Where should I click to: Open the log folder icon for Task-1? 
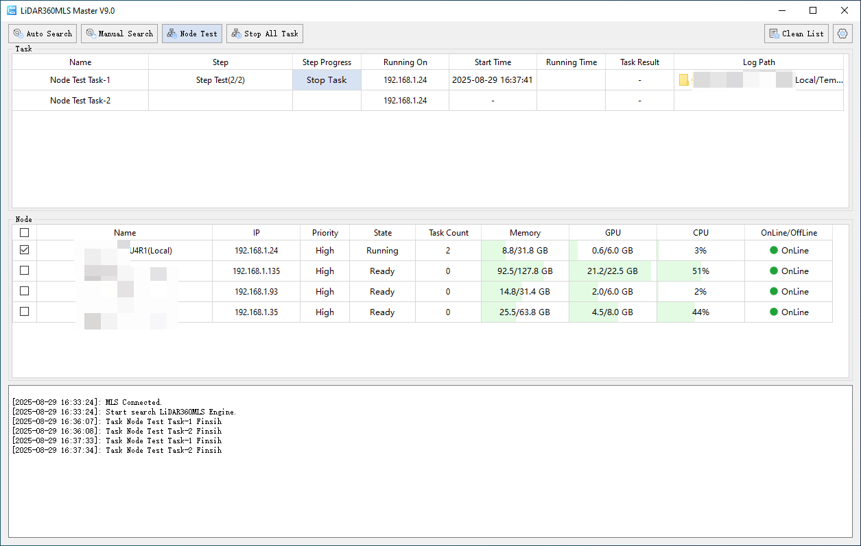(x=684, y=80)
